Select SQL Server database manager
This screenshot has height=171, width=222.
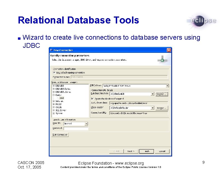(x=61, y=110)
